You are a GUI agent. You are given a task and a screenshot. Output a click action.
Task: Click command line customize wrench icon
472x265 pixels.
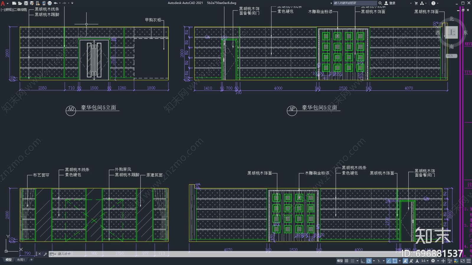click(45, 254)
